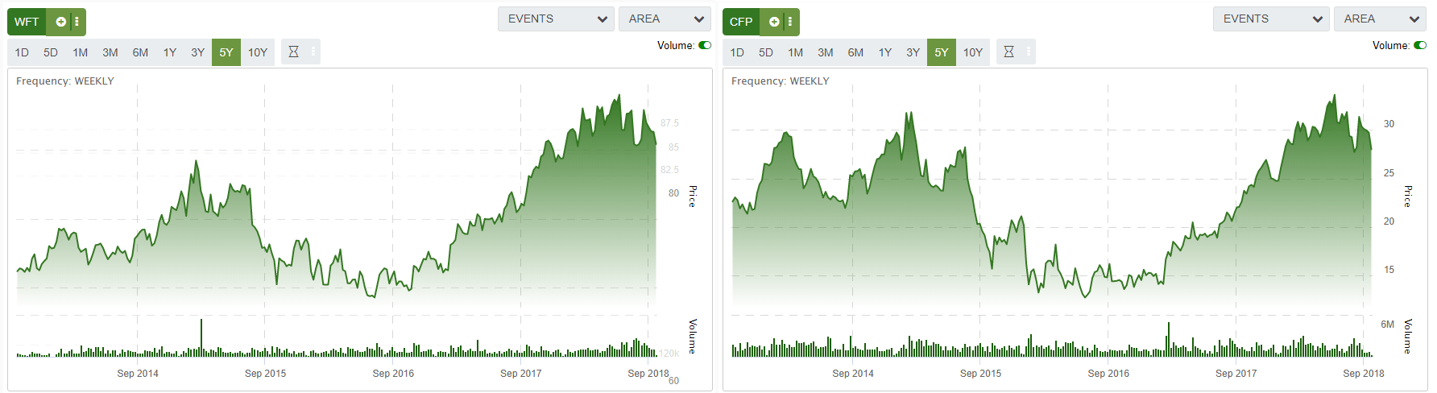
Task: Select the 3M range on CFP chart
Action: (826, 52)
